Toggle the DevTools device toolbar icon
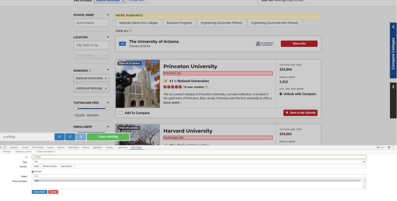The image size is (397, 201). coord(4,147)
